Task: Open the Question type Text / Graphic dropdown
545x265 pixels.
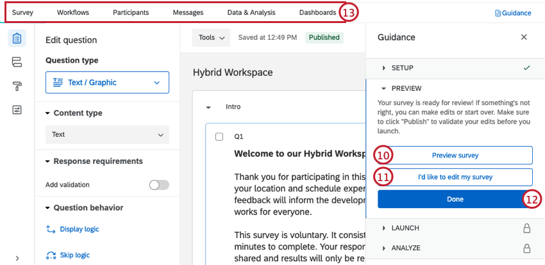Action: (107, 83)
